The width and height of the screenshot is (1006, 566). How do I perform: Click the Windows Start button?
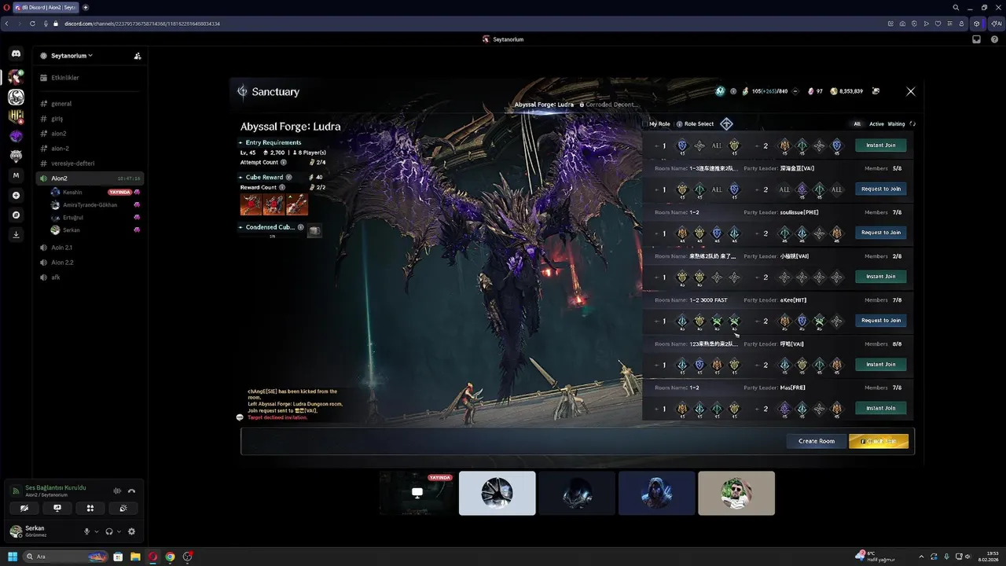click(13, 557)
